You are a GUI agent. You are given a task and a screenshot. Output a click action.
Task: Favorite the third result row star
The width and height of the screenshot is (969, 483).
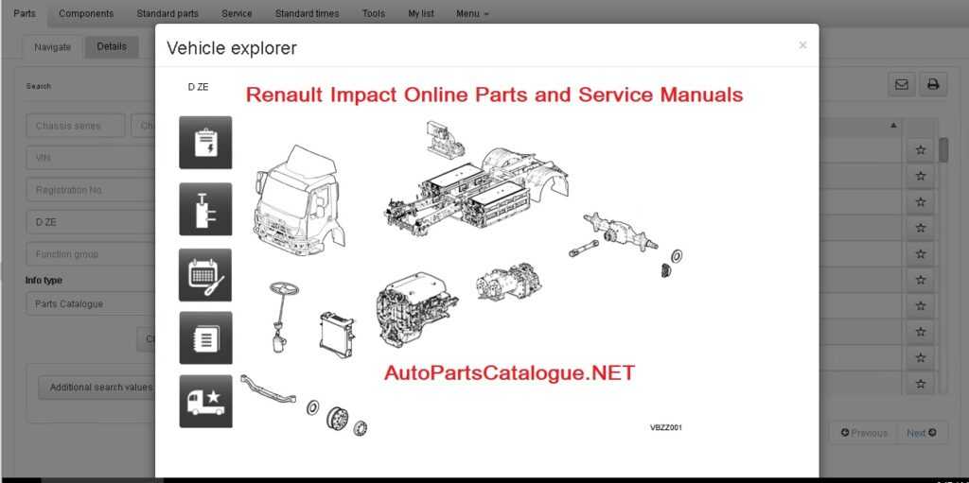click(920, 202)
